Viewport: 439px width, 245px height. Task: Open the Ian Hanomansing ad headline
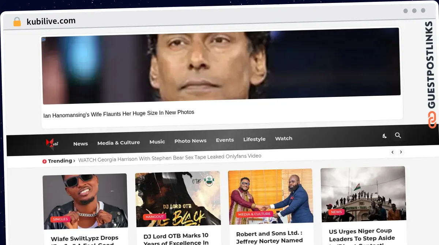[x=119, y=114]
